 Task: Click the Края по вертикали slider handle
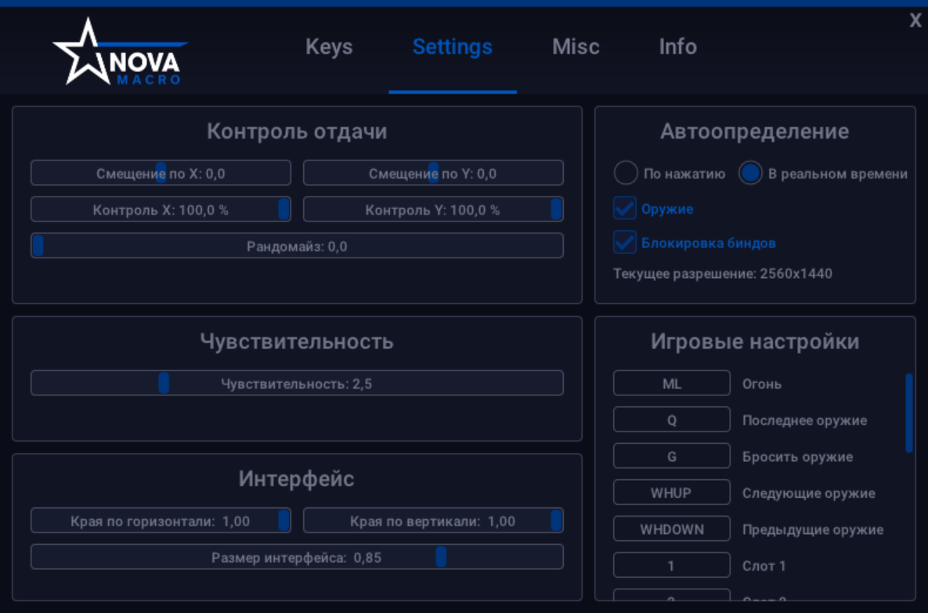pyautogui.click(x=554, y=519)
